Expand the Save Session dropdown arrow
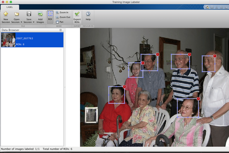The image size is (229, 153). (x=34, y=22)
